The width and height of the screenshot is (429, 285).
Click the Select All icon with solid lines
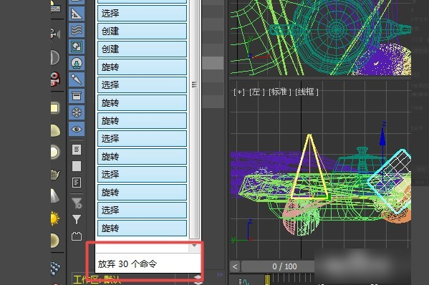pyautogui.click(x=77, y=150)
